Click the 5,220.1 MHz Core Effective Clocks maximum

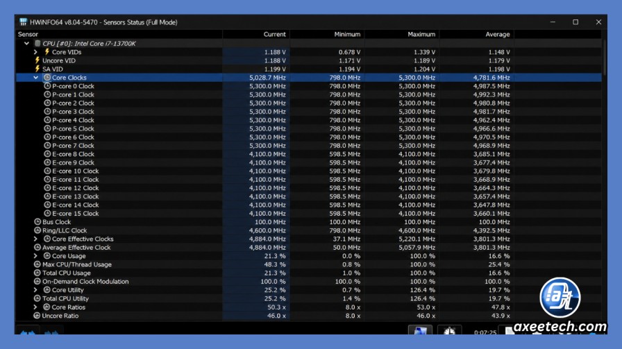tap(417, 239)
